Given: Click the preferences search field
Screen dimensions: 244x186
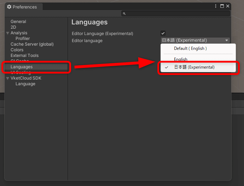Looking at the screenshot, I should coord(177,14).
